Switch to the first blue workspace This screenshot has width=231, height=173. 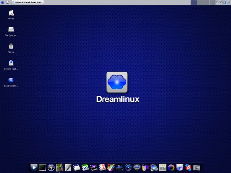pos(193,3)
